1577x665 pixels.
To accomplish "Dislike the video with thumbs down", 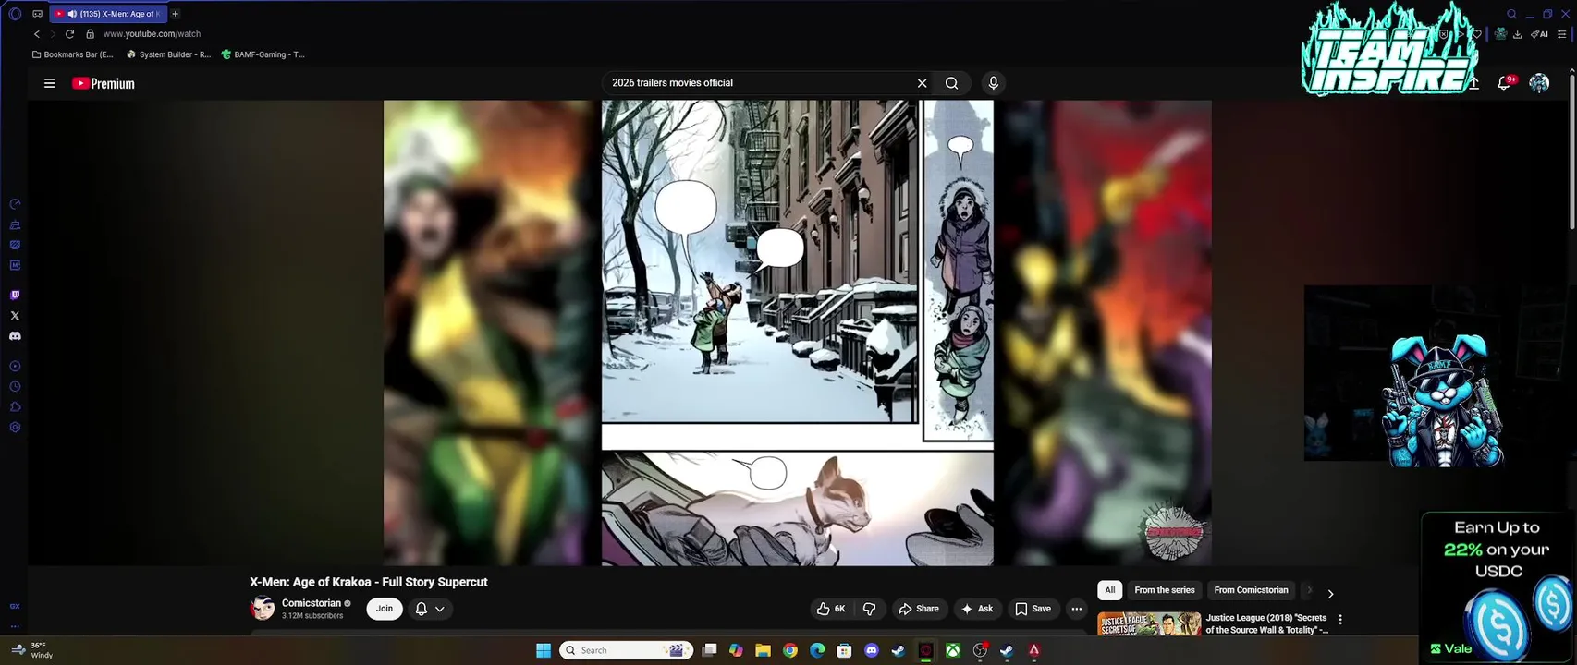I will coord(869,609).
